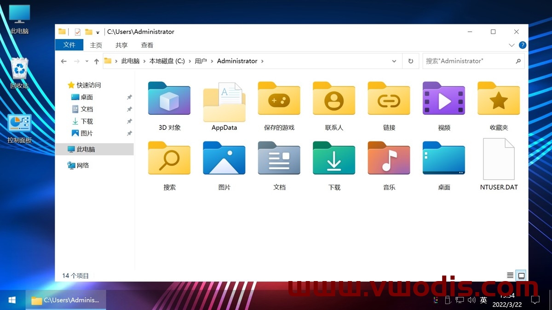552x310 pixels.
Task: Switch to large icons view using status bar toggle
Action: (521, 275)
